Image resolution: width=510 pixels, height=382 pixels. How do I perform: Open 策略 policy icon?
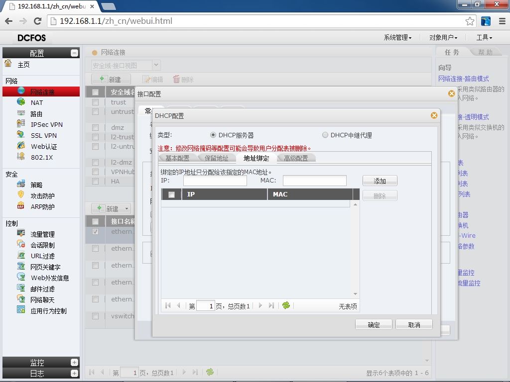[21, 184]
